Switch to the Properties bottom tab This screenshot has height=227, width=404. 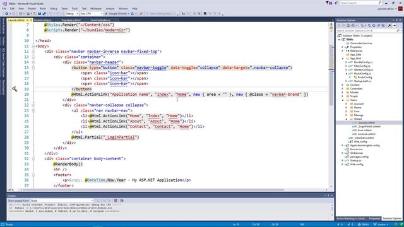click(x=374, y=219)
